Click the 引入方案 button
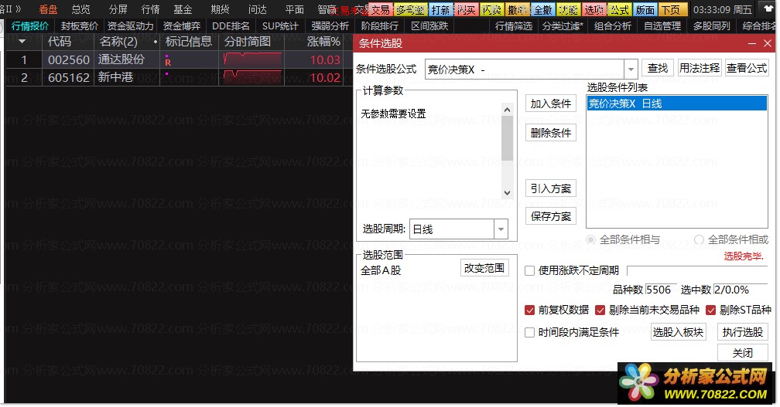The image size is (780, 407). click(551, 188)
